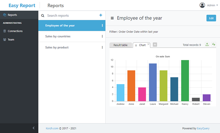Open options menu for Sales by countries
Viewport: 220px width, 133px height.
[x=102, y=37]
